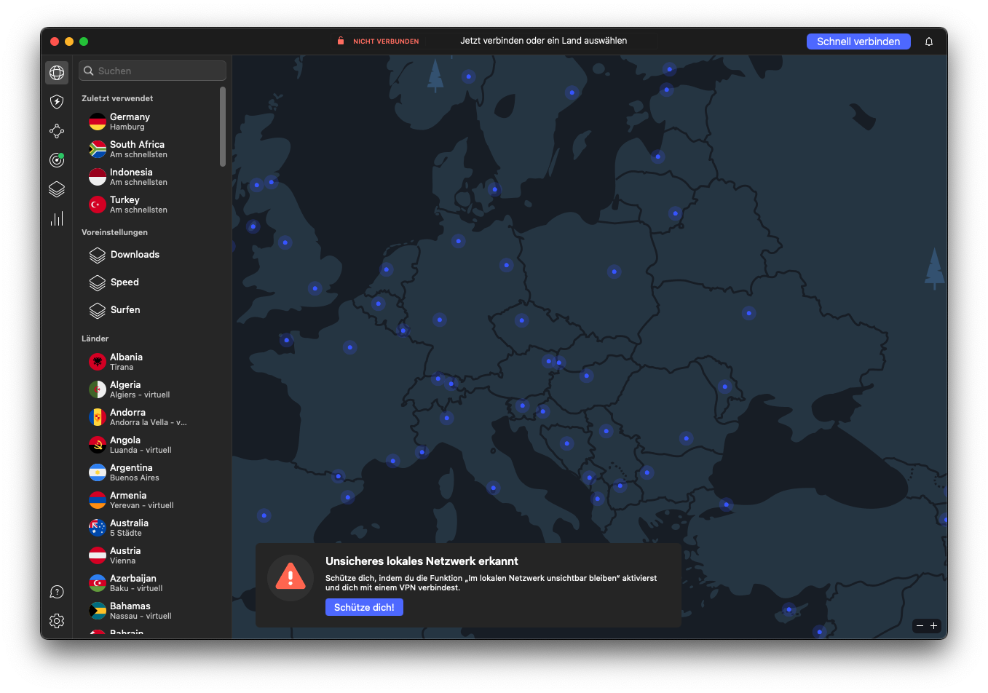Open the globe VPN map sidebar icon
The height and width of the screenshot is (693, 988).
click(x=57, y=72)
